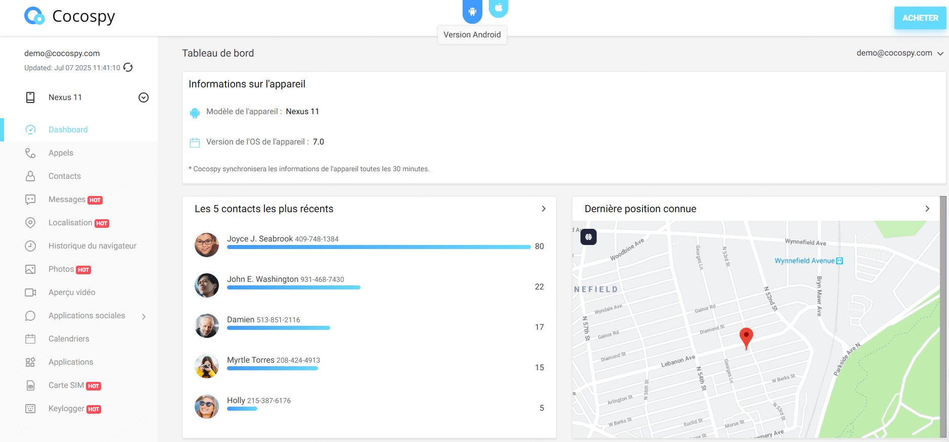Click the Calendriers calendar icon
The image size is (949, 442).
click(30, 339)
